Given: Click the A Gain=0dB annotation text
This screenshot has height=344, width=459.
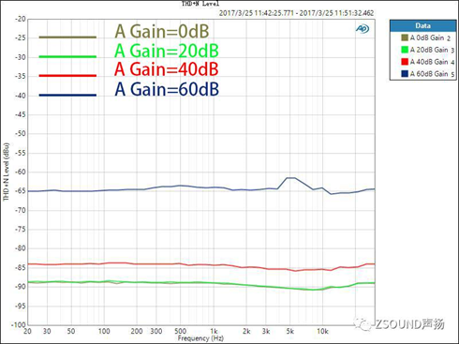Looking at the screenshot, I should 162,31.
